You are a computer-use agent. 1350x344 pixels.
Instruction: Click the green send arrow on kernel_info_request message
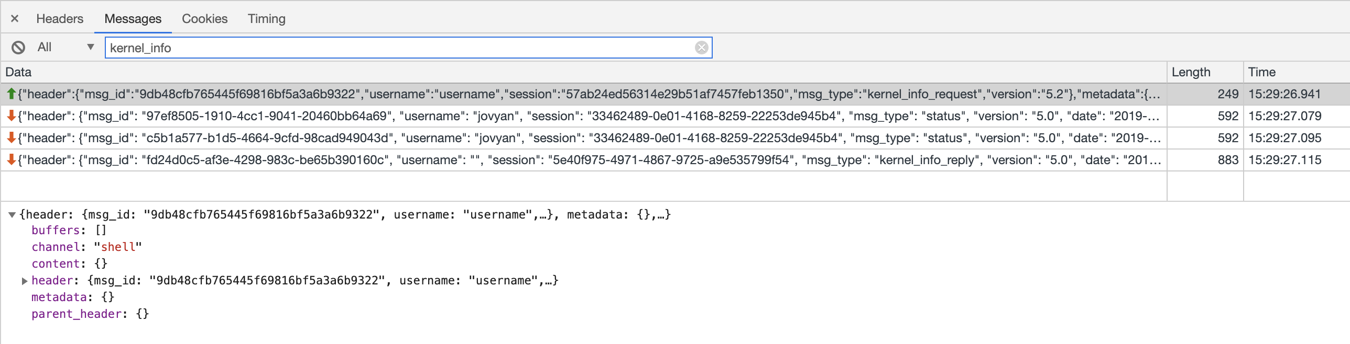pos(10,94)
